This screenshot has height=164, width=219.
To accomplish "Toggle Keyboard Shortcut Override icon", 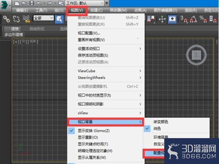I will click(172, 19).
